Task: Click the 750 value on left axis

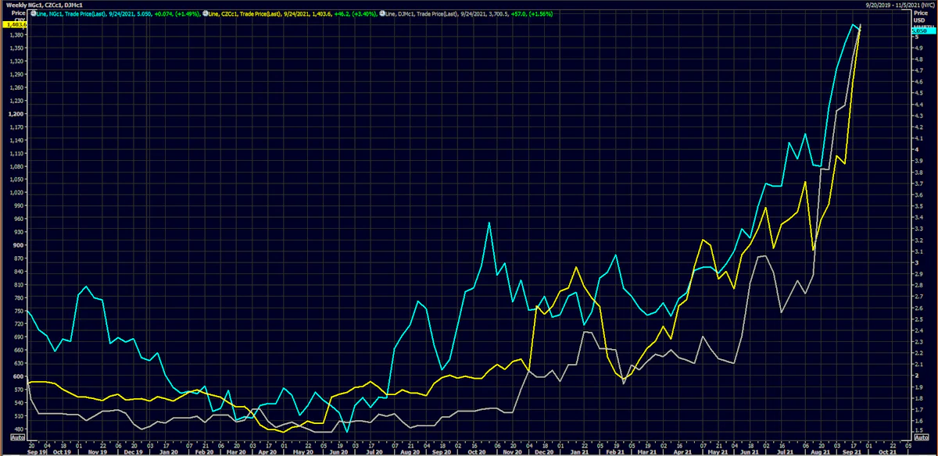Action: (19, 311)
